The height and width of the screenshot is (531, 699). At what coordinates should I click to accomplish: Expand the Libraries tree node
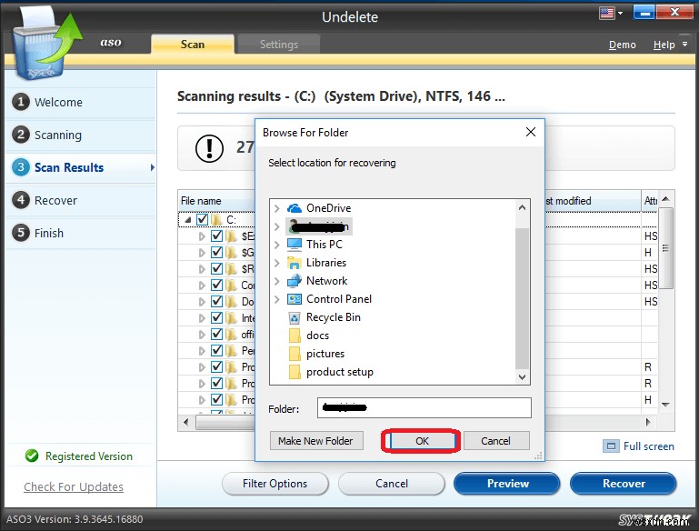(277, 263)
